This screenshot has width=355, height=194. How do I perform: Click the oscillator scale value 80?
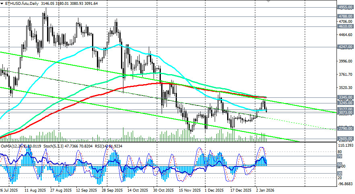click(340, 152)
